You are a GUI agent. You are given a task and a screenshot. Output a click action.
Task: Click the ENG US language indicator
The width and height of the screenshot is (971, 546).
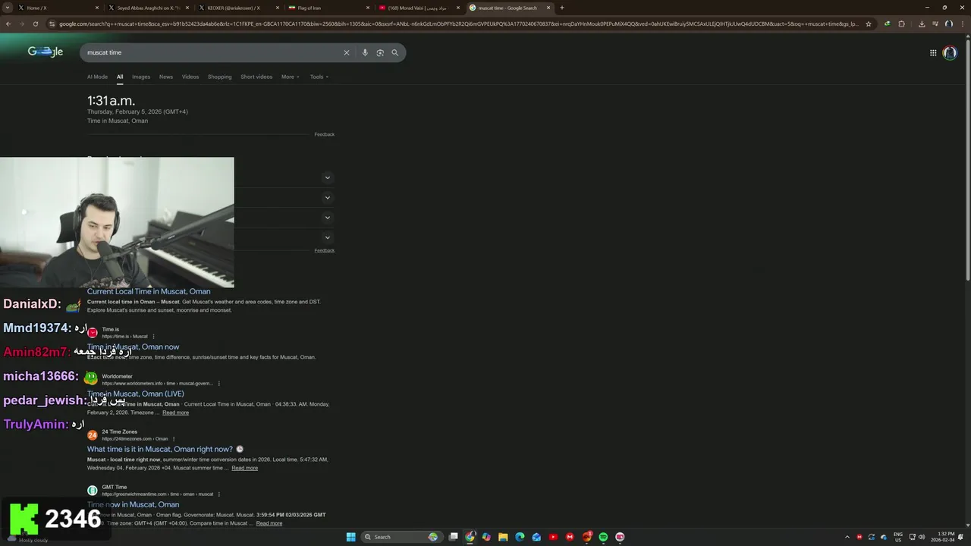coord(898,537)
